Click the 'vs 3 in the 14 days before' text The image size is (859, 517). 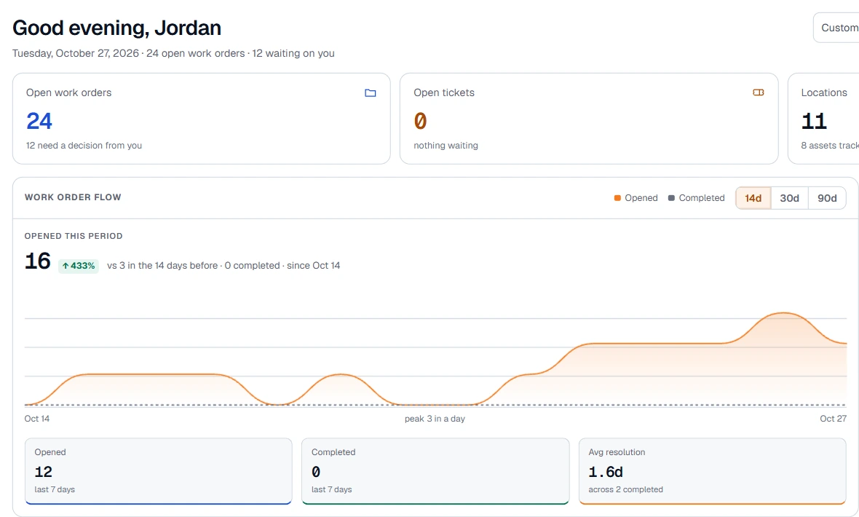pyautogui.click(x=162, y=265)
